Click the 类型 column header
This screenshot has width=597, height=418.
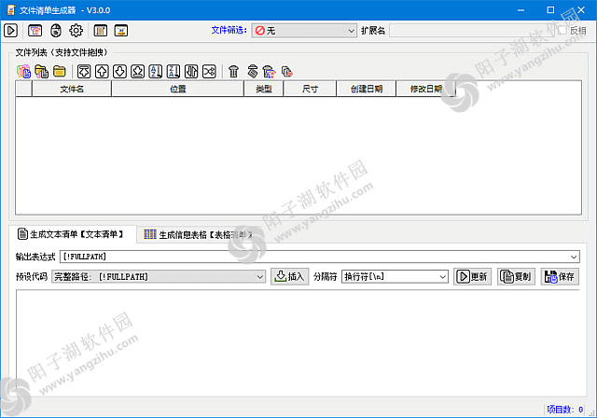(x=264, y=89)
